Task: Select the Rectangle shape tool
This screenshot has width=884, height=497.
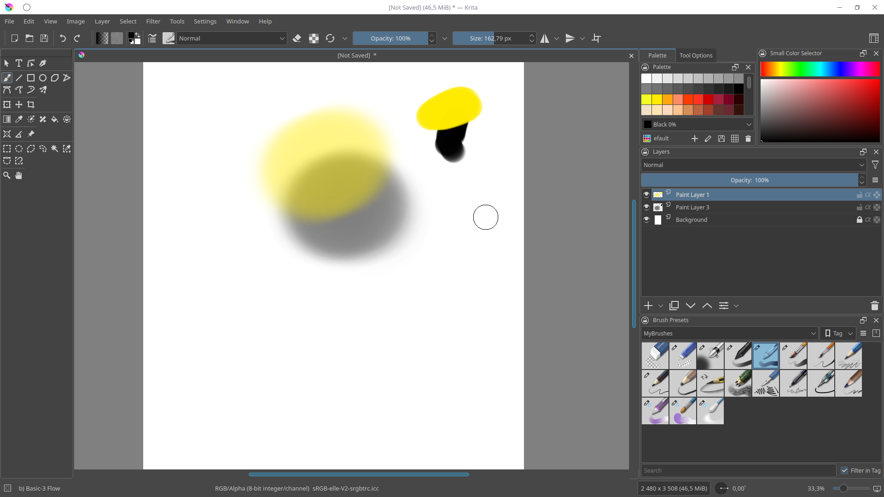Action: pyautogui.click(x=31, y=78)
